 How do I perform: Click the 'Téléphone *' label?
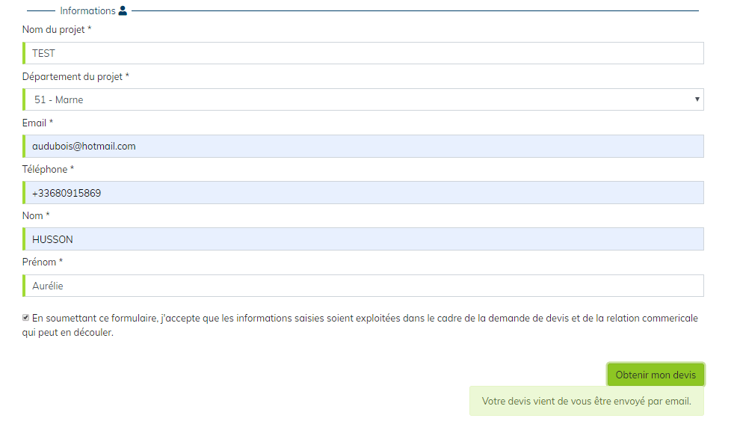[48, 169]
